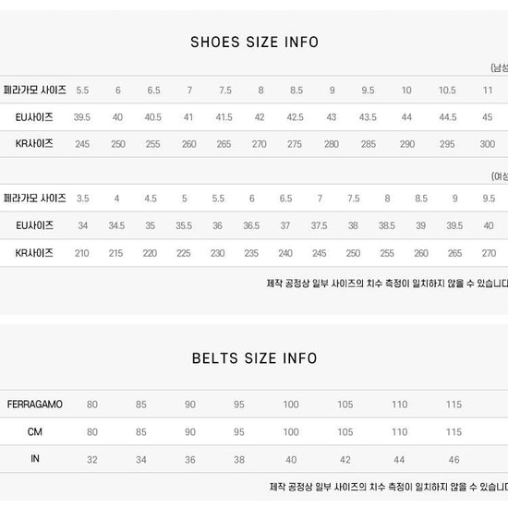Select men's Ferragamo size 10.5 cell
The image size is (508, 508).
click(447, 91)
